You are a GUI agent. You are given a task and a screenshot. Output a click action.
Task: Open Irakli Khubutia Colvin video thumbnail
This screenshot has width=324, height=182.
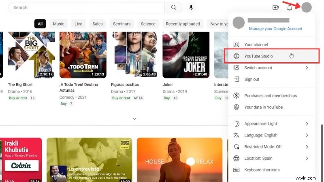click(x=21, y=160)
